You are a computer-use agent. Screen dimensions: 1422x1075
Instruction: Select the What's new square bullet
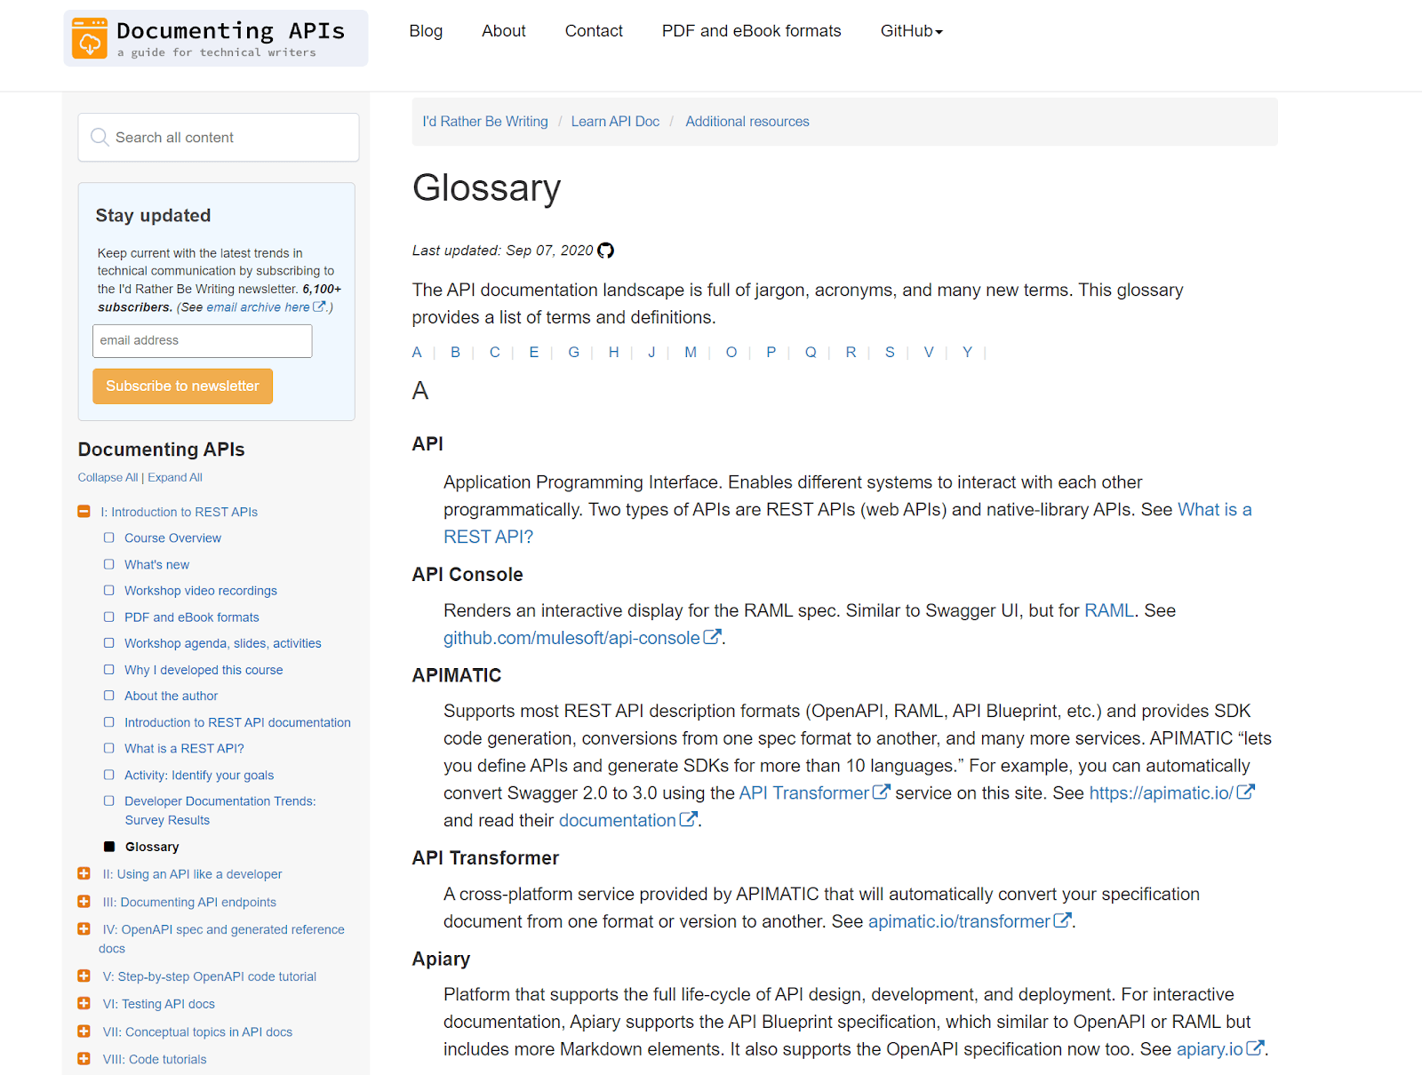coord(109,564)
